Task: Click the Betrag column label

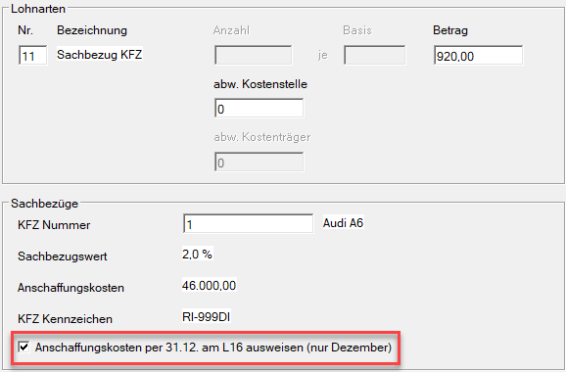Action: click(x=450, y=30)
